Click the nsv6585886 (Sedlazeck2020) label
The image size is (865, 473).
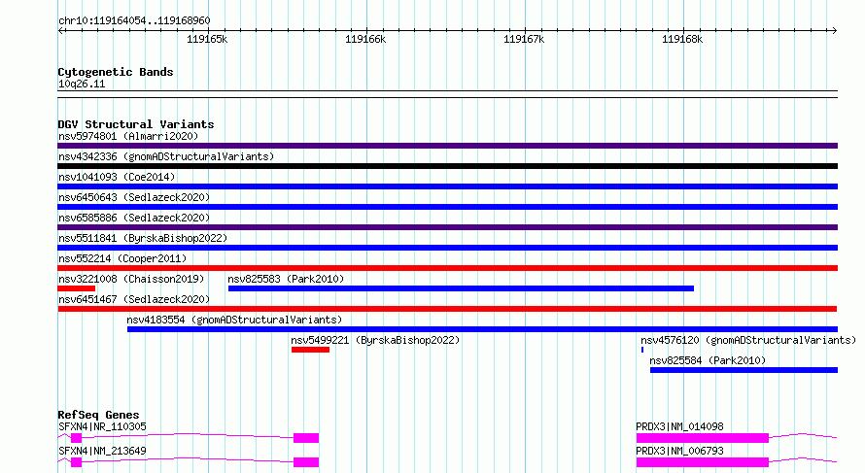[134, 218]
